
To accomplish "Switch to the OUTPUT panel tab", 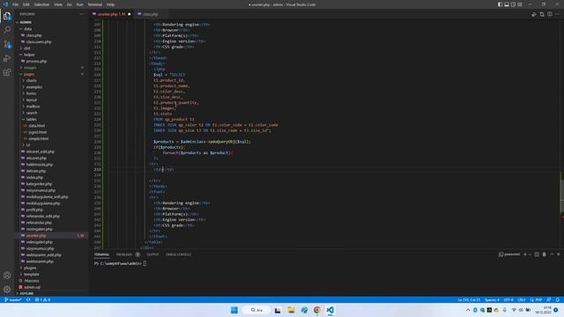I will coord(152,254).
